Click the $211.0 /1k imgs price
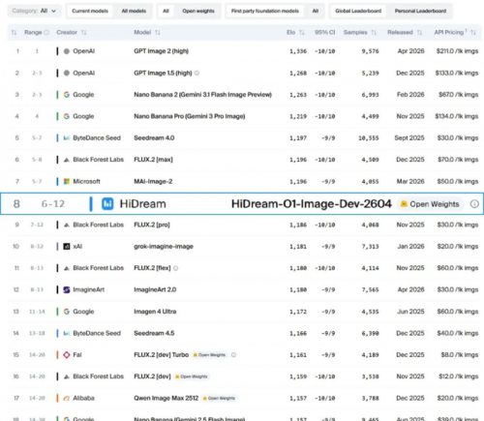The height and width of the screenshot is (421, 484). (457, 51)
